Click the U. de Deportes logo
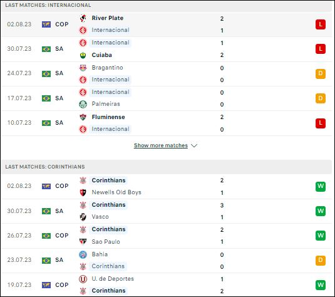The height and width of the screenshot is (297, 335). coord(83,279)
